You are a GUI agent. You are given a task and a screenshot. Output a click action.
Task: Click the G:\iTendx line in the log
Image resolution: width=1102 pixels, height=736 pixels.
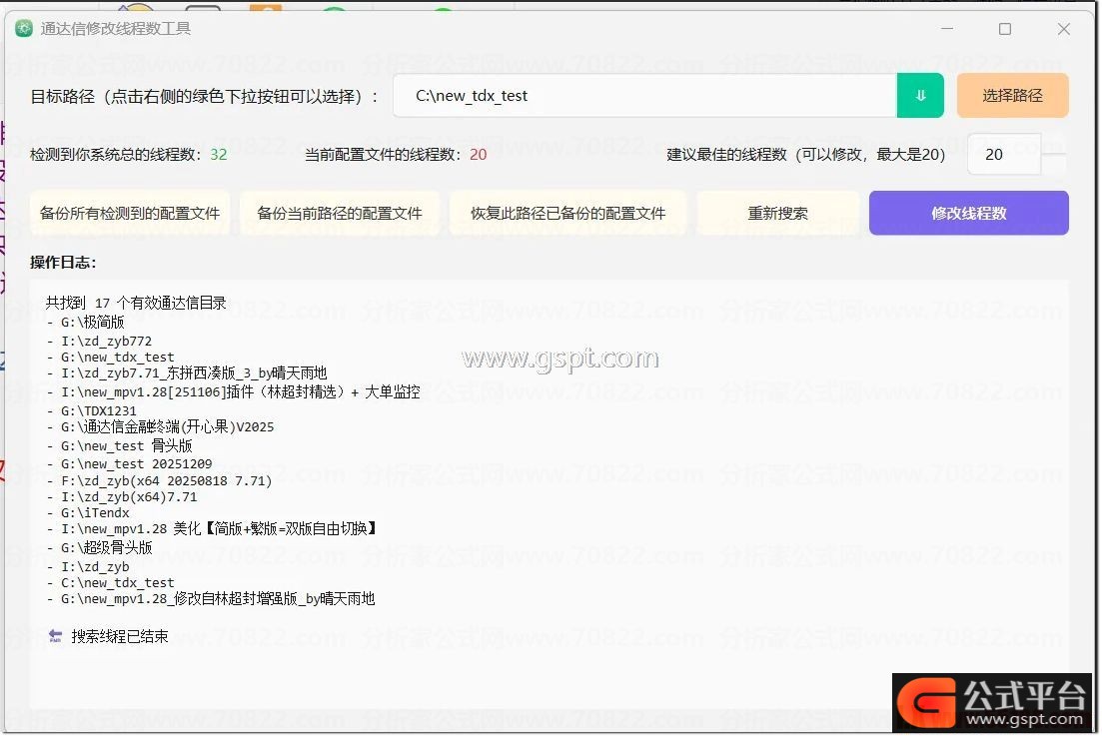[x=95, y=513]
